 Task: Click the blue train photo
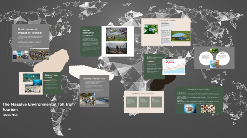click(102, 100)
